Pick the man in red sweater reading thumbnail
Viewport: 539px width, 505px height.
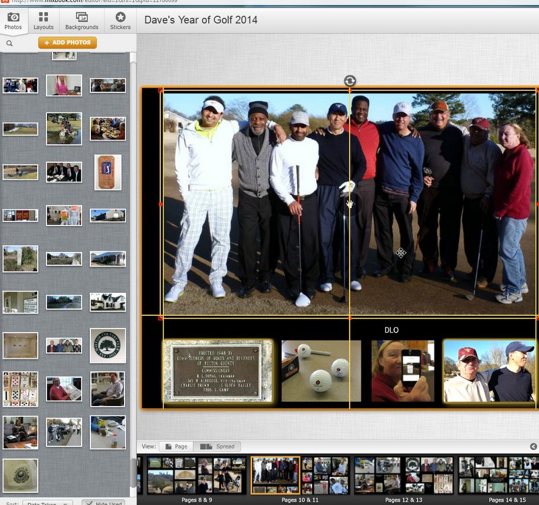[x=64, y=389]
